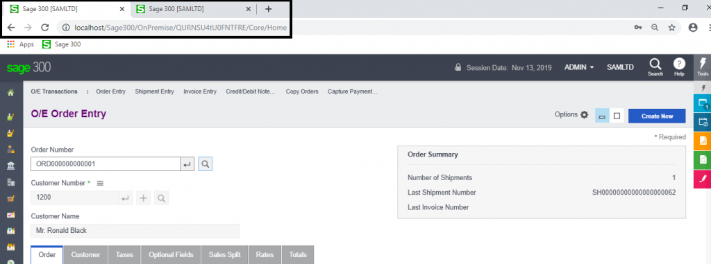Close the first Sage 300 browser tab
This screenshot has height=264, width=711.
[x=122, y=8]
